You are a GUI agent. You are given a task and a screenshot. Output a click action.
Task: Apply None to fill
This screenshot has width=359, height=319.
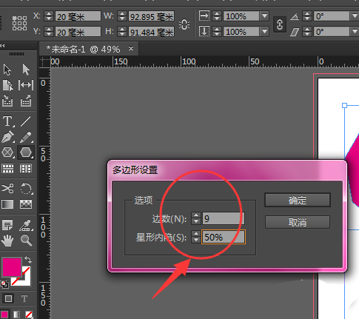click(x=29, y=315)
